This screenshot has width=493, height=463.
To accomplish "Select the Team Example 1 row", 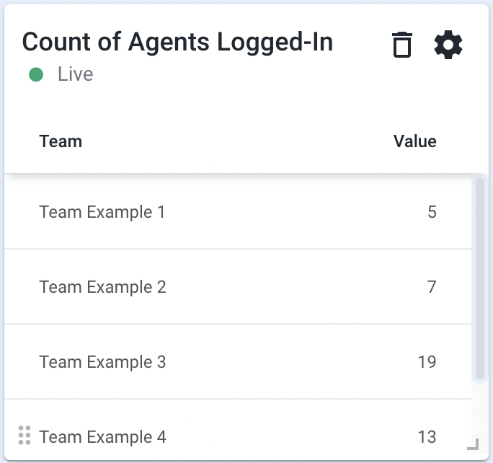I will (238, 212).
